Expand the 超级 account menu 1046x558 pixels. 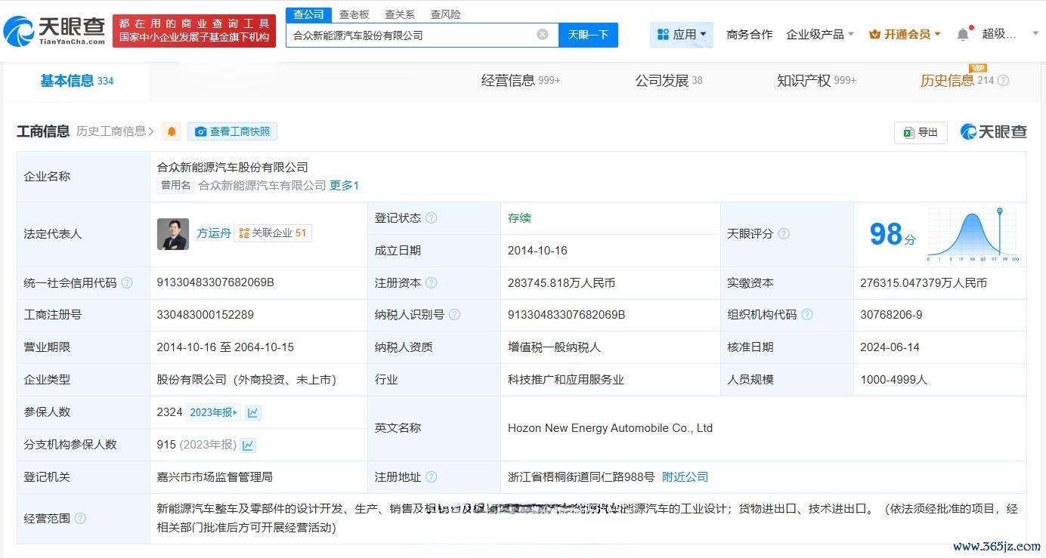click(x=1010, y=34)
